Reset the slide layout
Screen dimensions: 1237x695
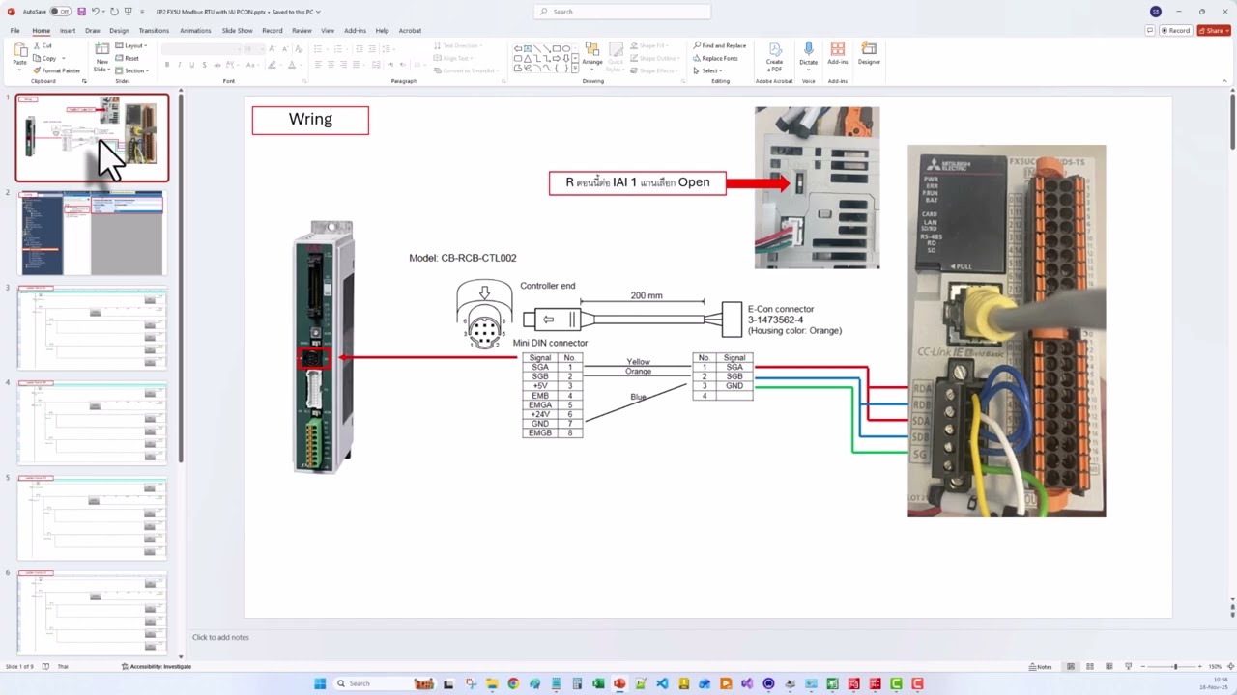point(129,58)
